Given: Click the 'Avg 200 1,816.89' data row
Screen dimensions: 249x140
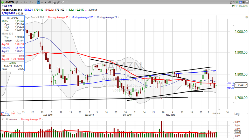Looking at the screenshot, I should click(12, 48).
